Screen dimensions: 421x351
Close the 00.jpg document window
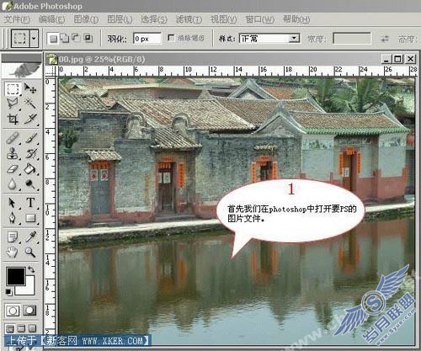tap(411, 59)
